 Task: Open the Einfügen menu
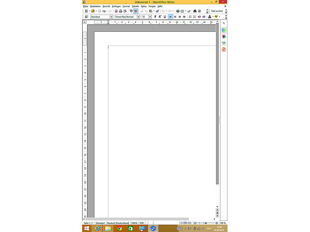116,6
